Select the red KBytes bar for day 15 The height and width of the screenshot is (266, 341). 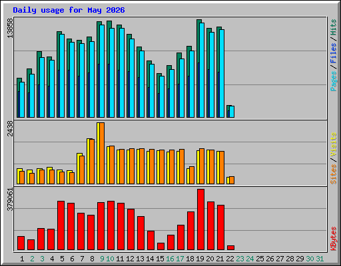click(x=161, y=247)
